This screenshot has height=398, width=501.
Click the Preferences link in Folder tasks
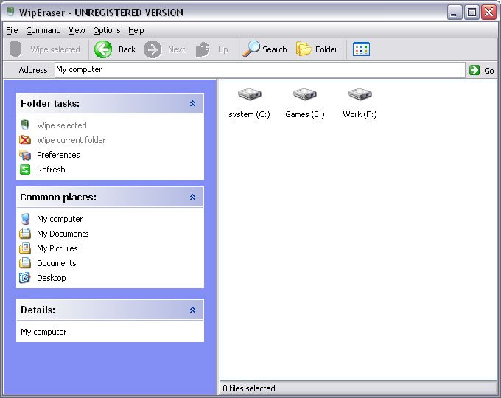pos(58,155)
